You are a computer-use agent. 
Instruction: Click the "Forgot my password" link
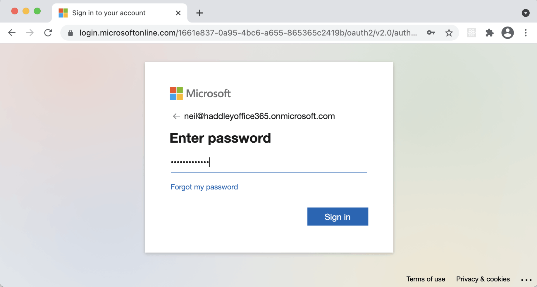[x=204, y=187]
